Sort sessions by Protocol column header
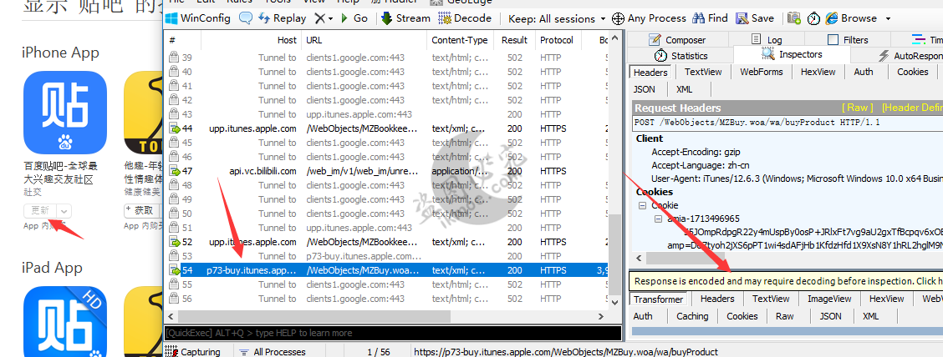Image resolution: width=943 pixels, height=357 pixels. click(x=557, y=40)
